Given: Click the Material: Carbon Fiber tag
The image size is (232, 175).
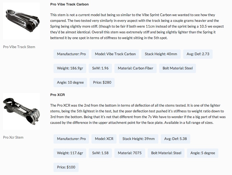Looking at the screenshot, I should pyautogui.click(x=135, y=68).
